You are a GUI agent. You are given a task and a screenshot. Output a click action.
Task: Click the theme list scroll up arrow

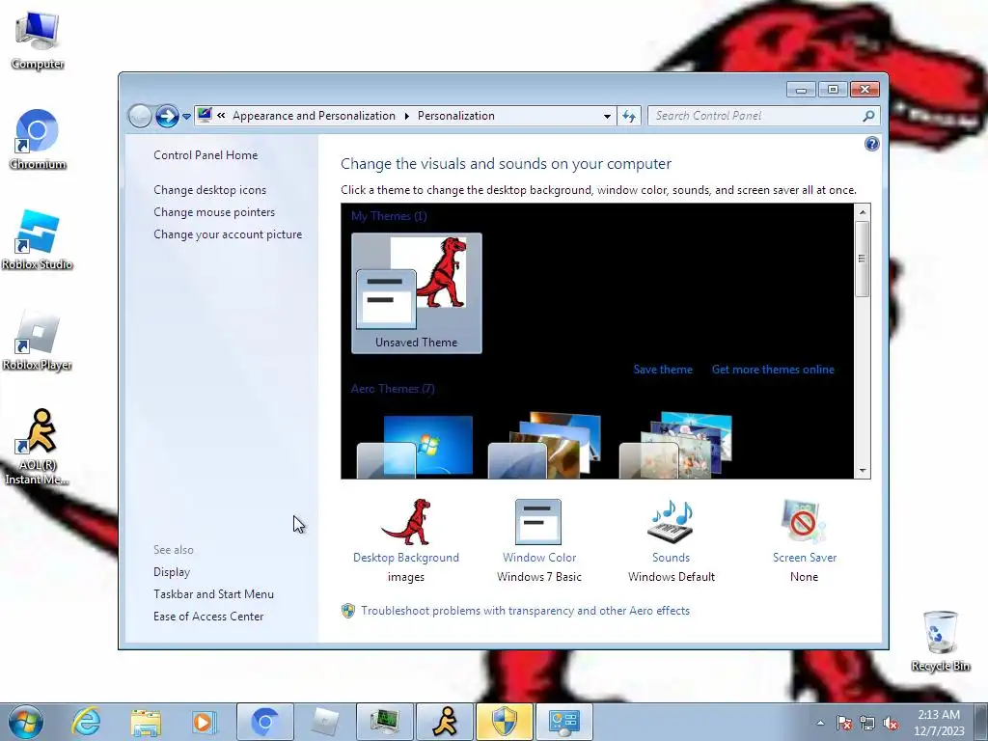pos(863,212)
